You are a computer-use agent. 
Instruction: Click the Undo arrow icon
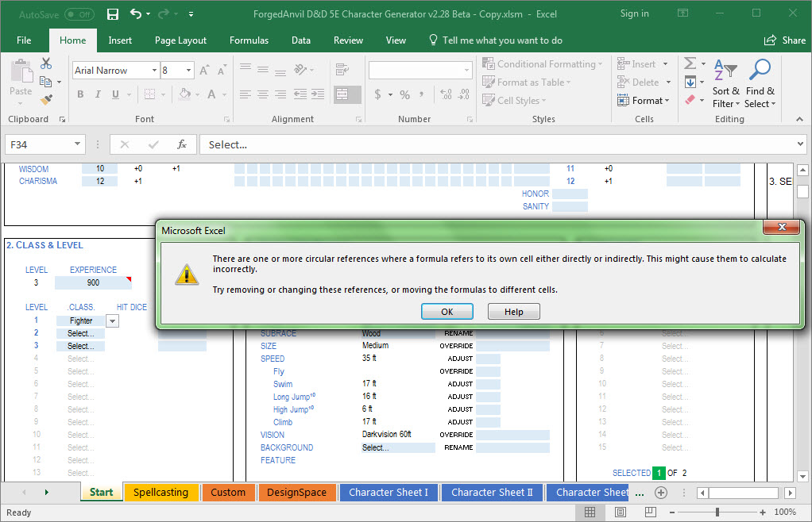136,14
